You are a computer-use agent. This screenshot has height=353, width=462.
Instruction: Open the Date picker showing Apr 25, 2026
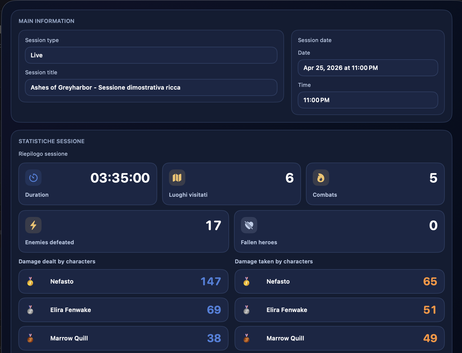(x=367, y=68)
